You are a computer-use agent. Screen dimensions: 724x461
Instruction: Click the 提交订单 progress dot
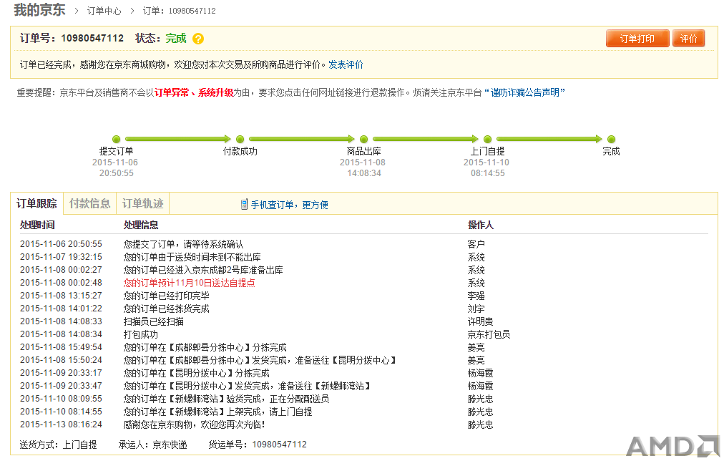117,139
